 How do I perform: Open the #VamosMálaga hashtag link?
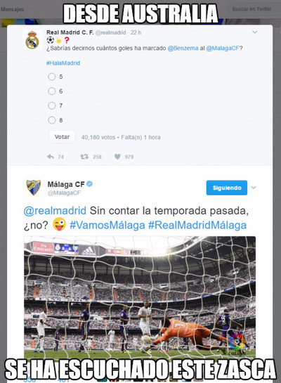tap(107, 225)
